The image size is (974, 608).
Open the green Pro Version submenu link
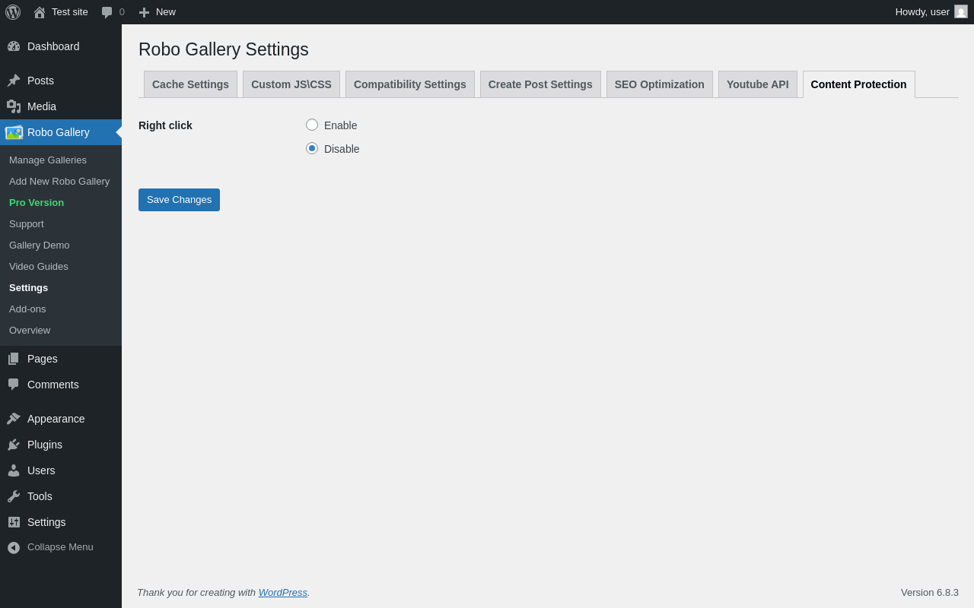(x=37, y=203)
